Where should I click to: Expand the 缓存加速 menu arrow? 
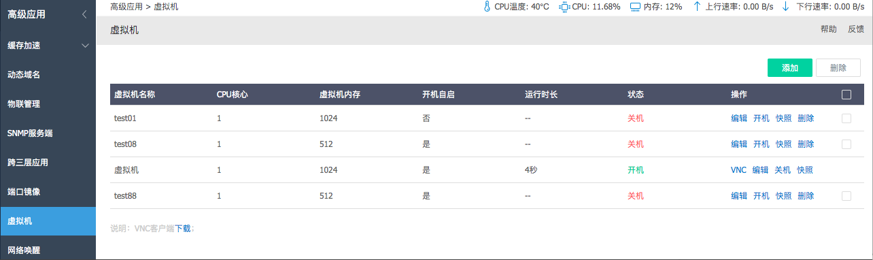[85, 46]
